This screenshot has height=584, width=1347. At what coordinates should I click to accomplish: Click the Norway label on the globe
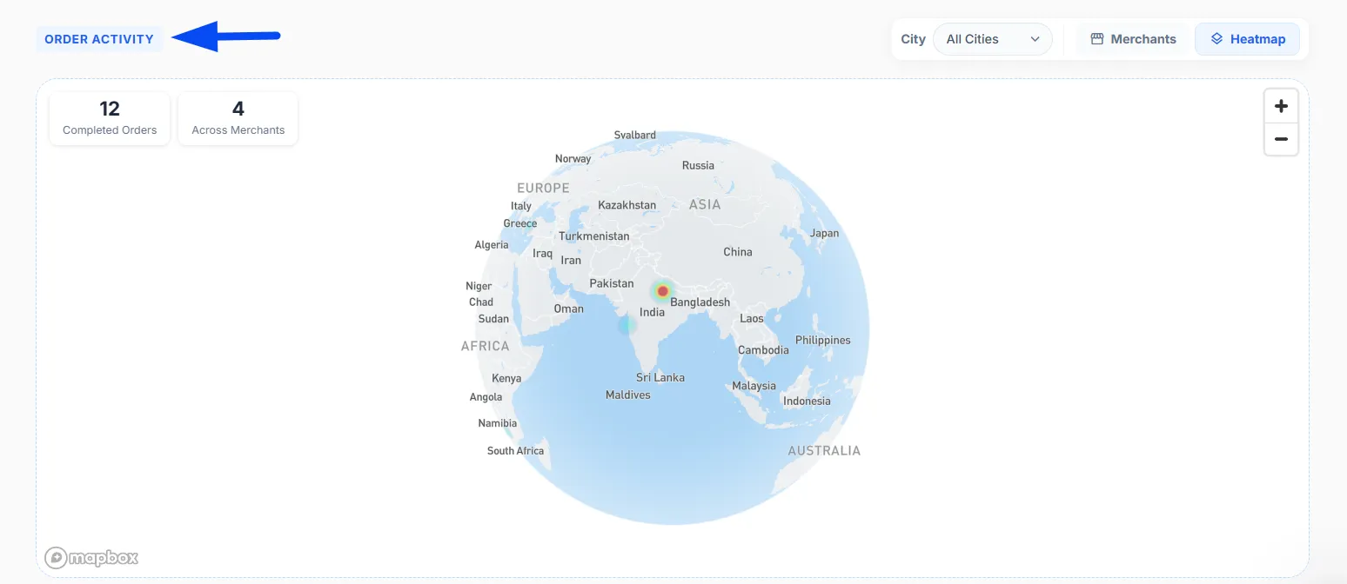click(573, 158)
